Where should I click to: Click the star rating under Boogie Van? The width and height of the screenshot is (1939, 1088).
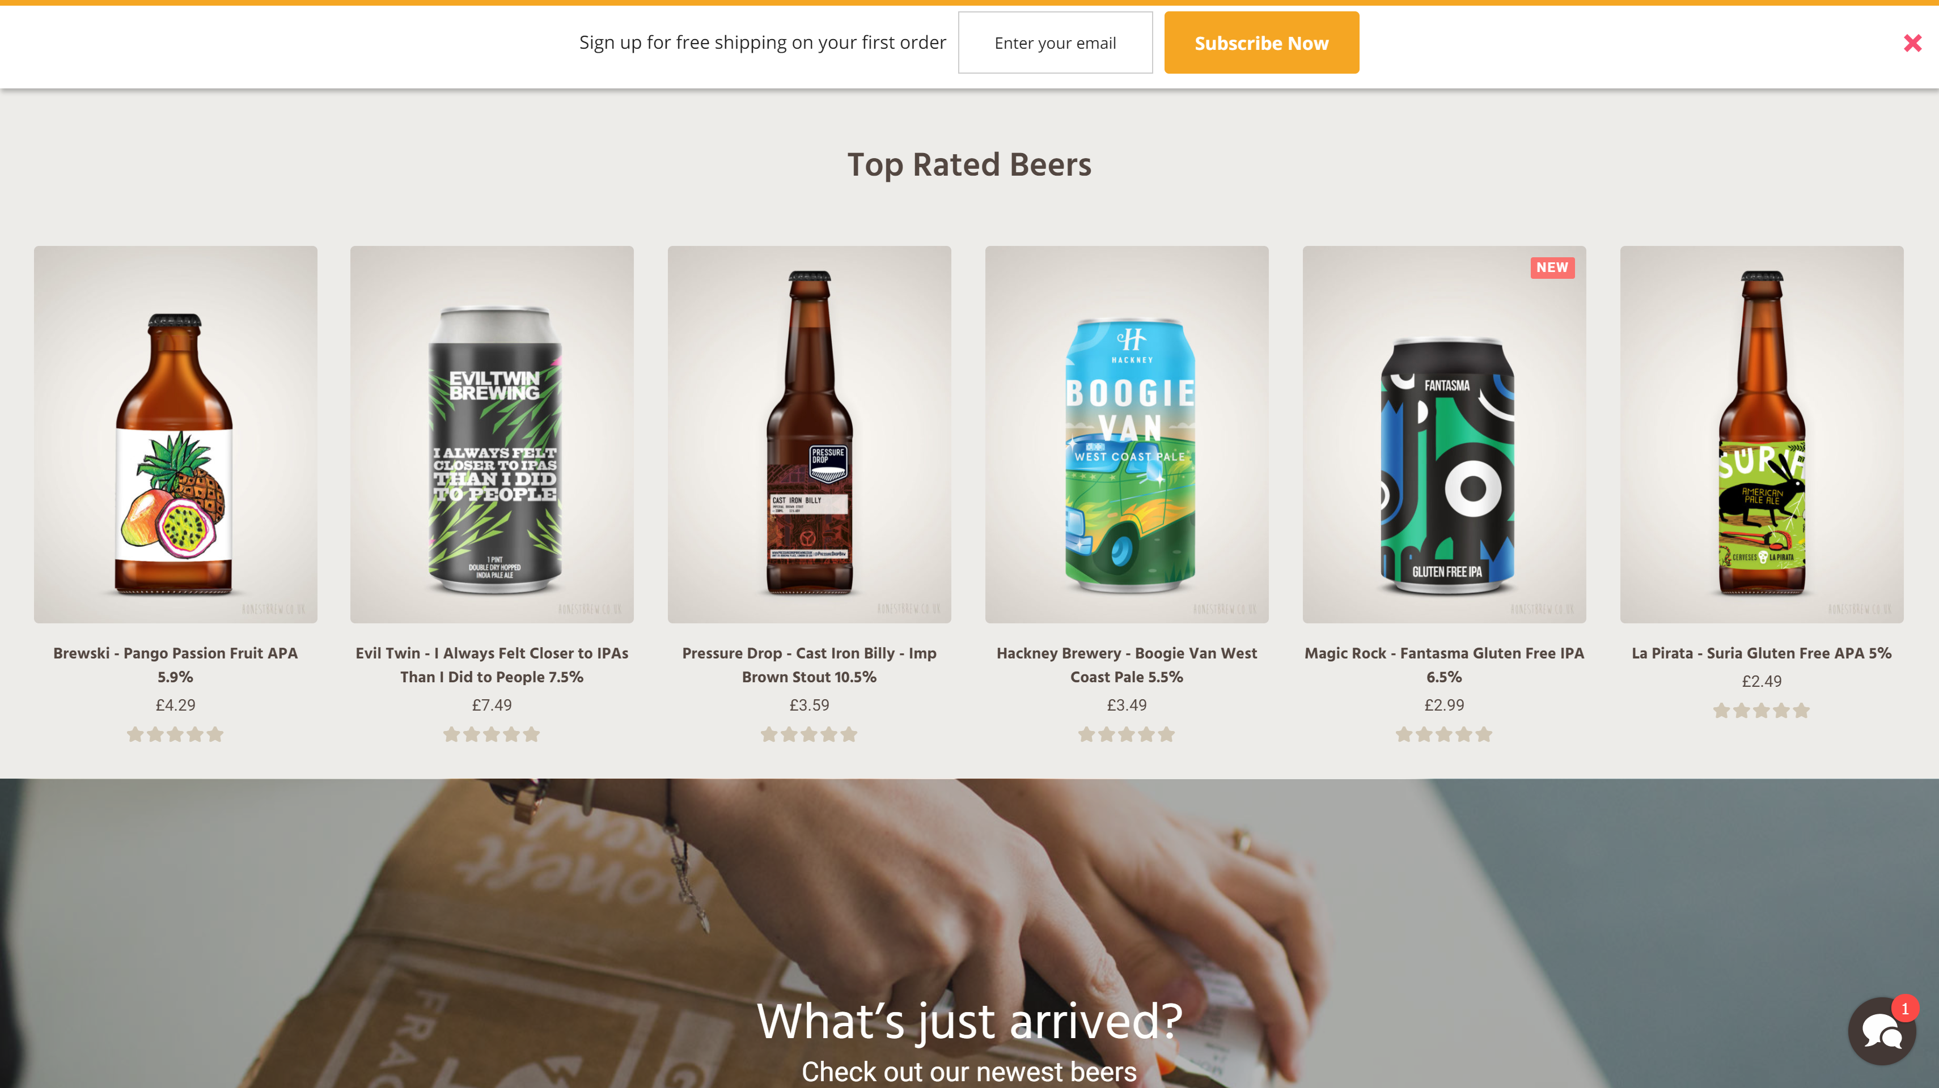pyautogui.click(x=1127, y=734)
